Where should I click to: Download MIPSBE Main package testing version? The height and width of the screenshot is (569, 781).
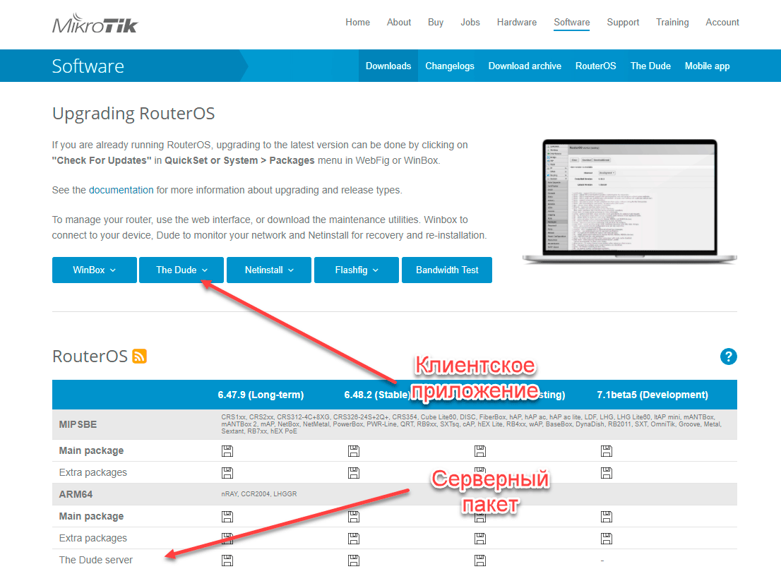pyautogui.click(x=480, y=451)
